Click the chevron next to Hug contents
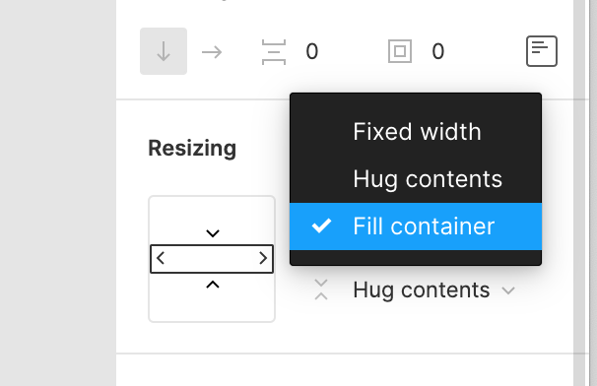Viewport: 597px width, 386px height. 508,290
